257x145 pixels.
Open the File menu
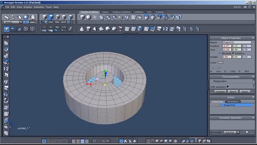point(7,7)
